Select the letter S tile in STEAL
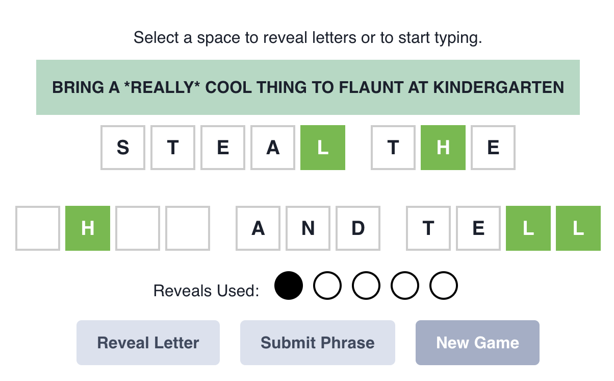 click(x=122, y=148)
